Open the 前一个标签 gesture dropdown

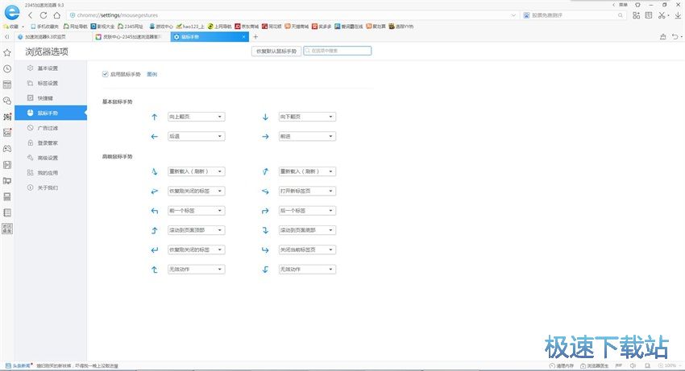coord(196,210)
